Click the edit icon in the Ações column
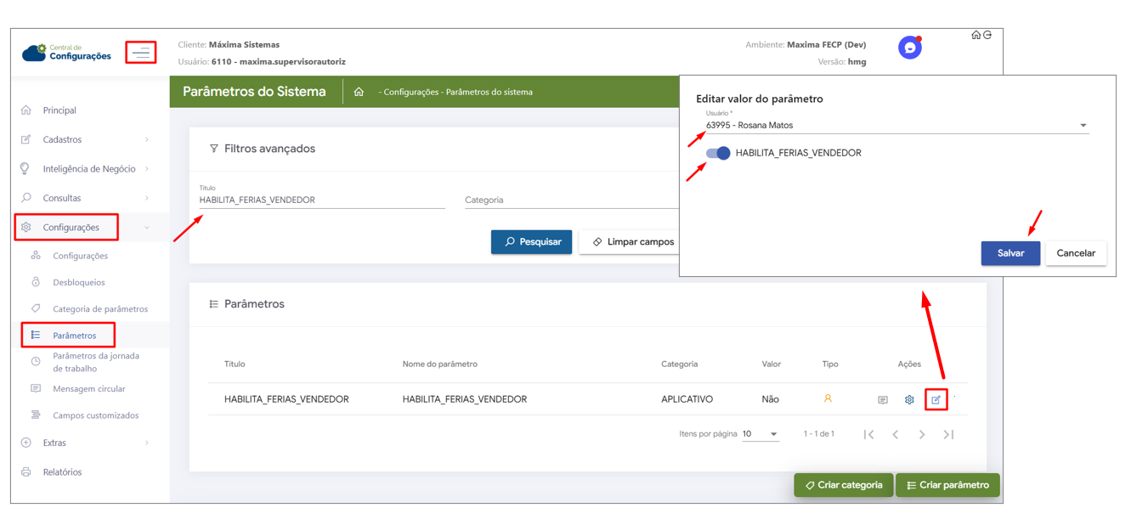 tap(936, 399)
